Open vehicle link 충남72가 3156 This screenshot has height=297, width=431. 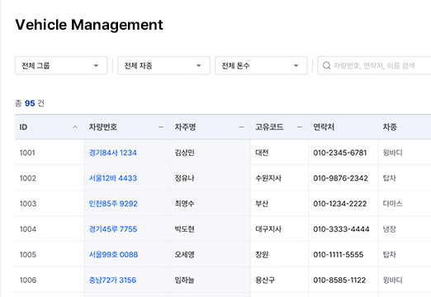pyautogui.click(x=112, y=280)
